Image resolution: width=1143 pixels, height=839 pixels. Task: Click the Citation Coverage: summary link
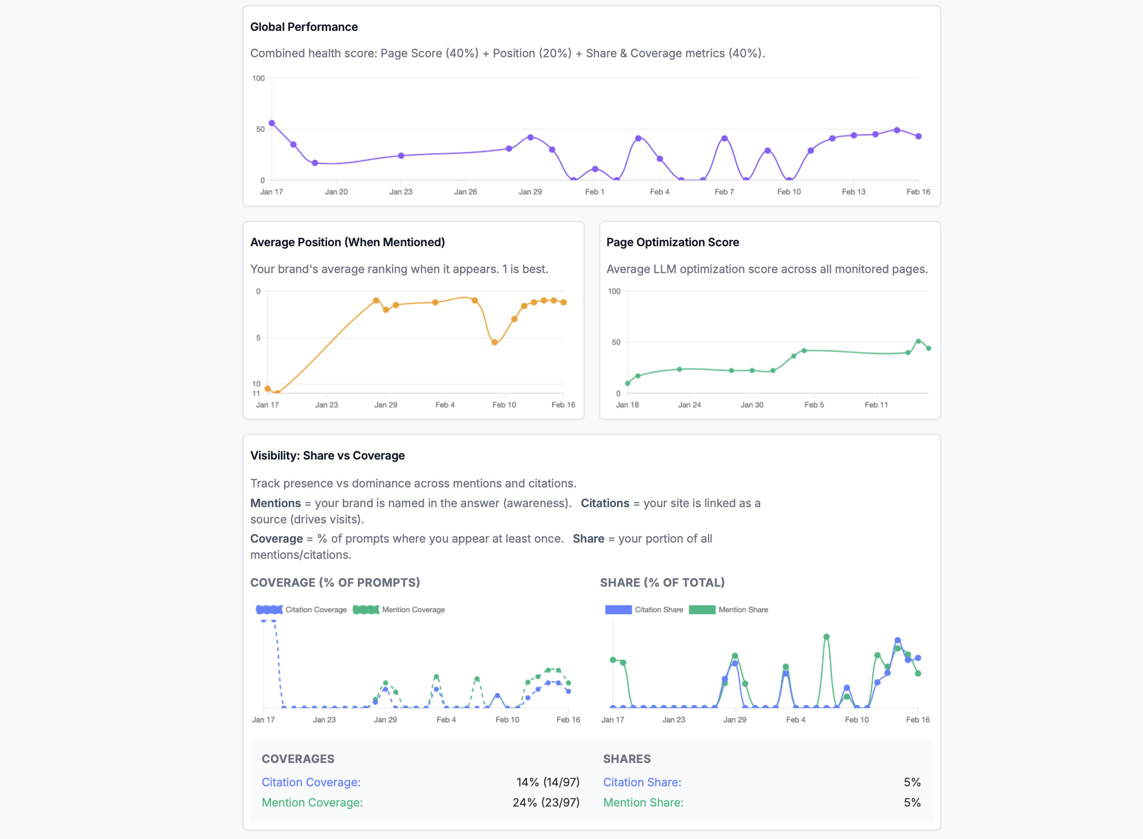click(311, 782)
